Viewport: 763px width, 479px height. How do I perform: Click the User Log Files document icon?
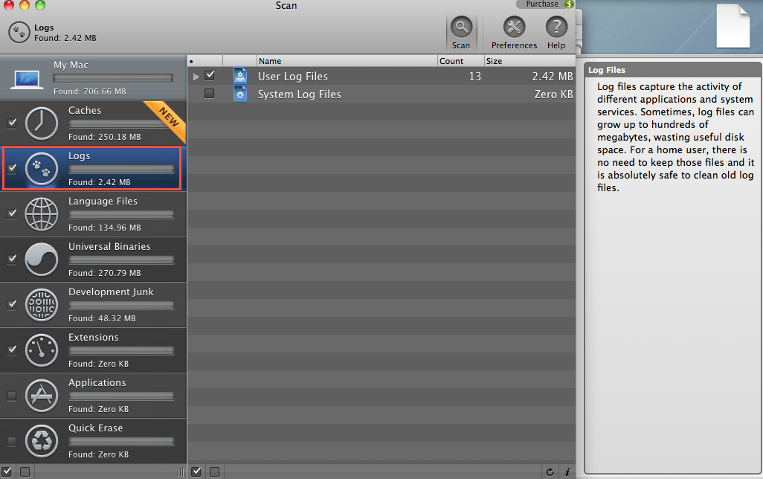click(240, 76)
